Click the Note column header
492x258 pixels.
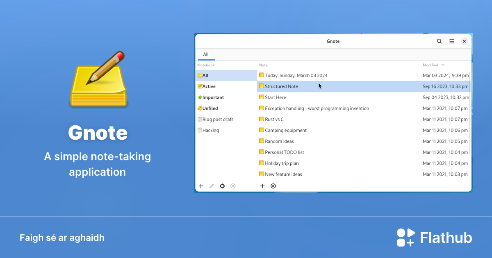(x=263, y=65)
